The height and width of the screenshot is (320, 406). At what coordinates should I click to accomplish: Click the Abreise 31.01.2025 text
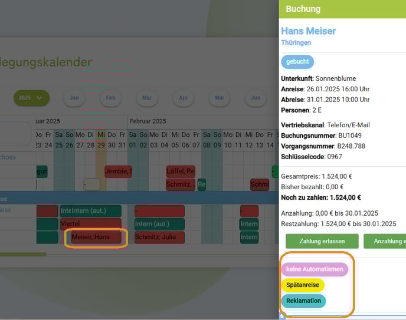tap(325, 100)
